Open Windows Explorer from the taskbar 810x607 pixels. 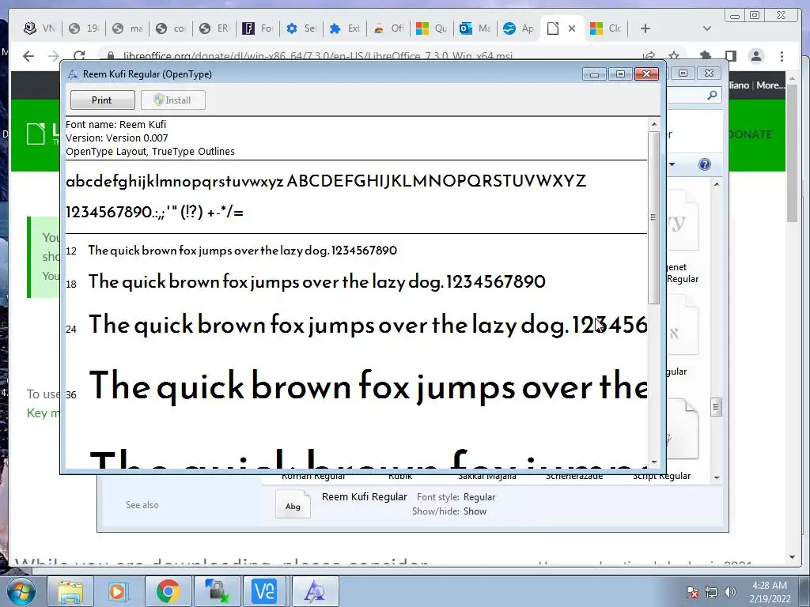[70, 591]
